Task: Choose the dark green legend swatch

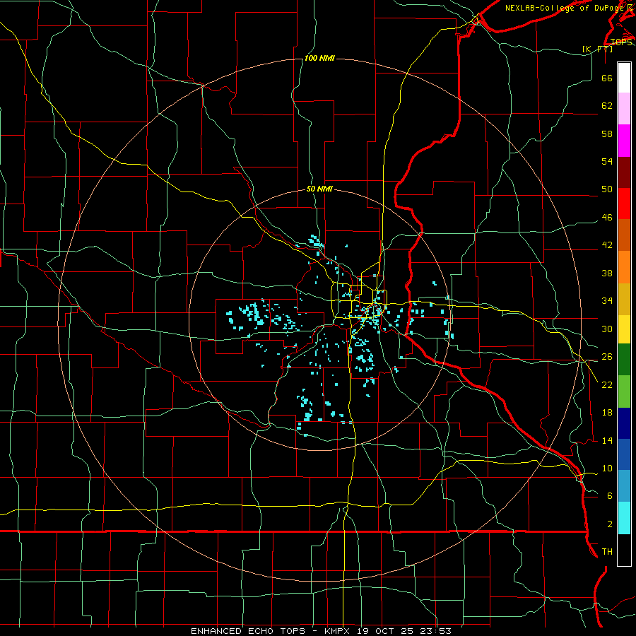Action: click(x=624, y=360)
